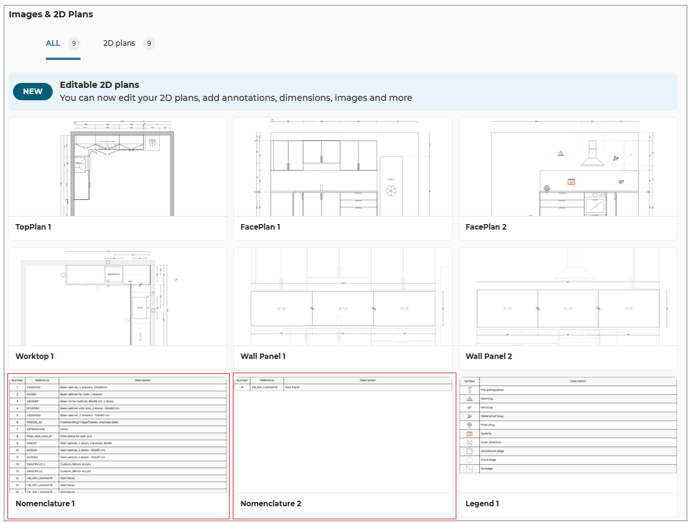The width and height of the screenshot is (691, 523).
Task: Open the 2D plans tab
Action: coord(119,43)
